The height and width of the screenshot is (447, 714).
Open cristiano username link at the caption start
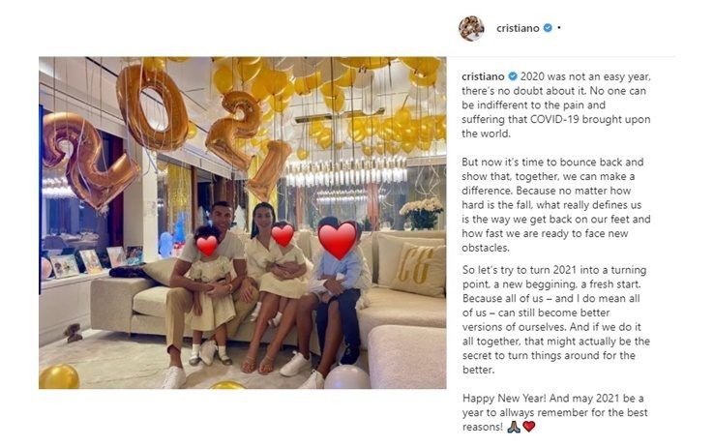(x=483, y=76)
